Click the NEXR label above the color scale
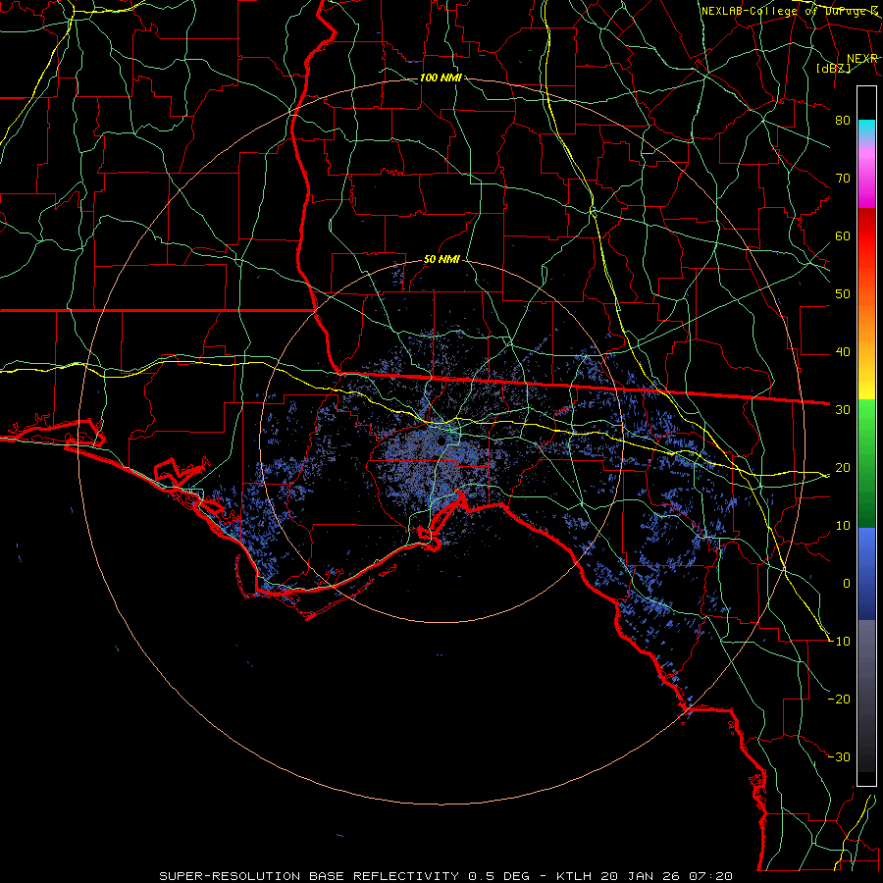The width and height of the screenshot is (883, 883). coord(862,59)
